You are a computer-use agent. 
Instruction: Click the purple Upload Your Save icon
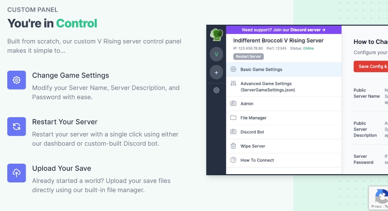[x=16, y=173]
